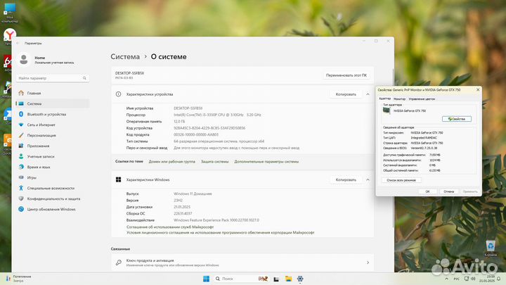The height and width of the screenshot is (285, 506).
Task: Select the Windows 11 Домашняя edition text
Action: tap(193, 194)
